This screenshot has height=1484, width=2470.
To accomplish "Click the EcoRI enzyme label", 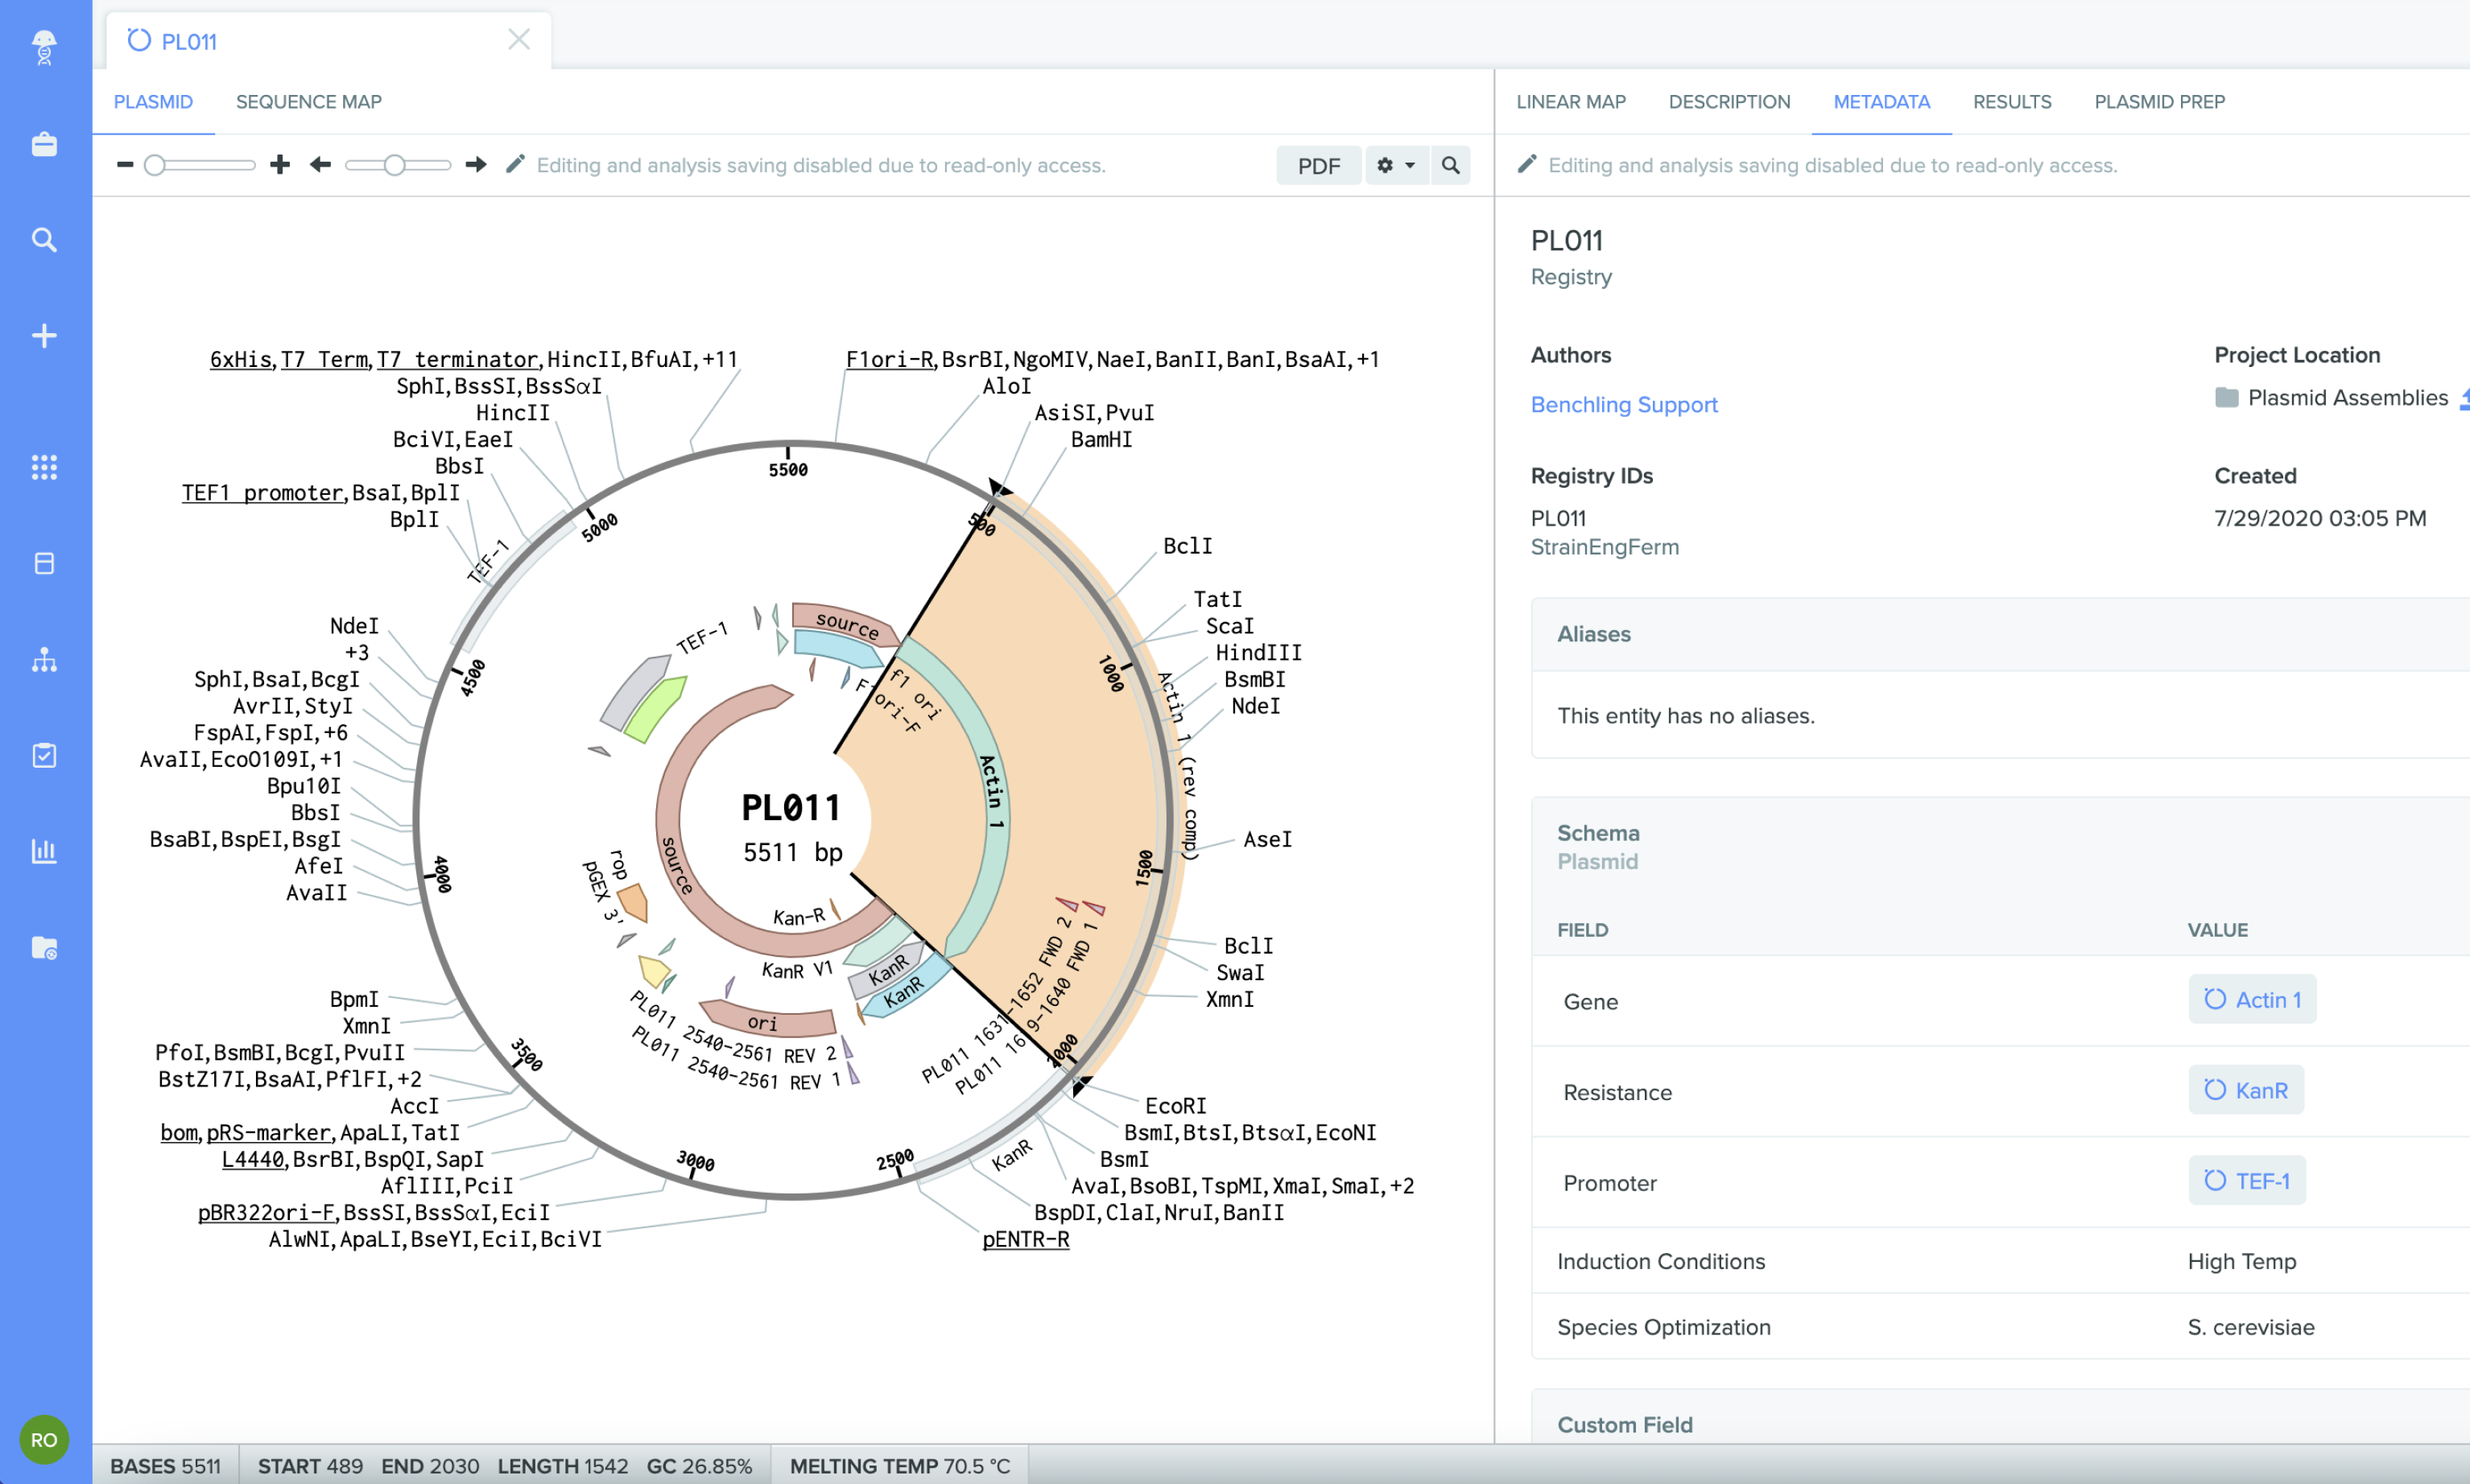I will pyautogui.click(x=1175, y=1106).
